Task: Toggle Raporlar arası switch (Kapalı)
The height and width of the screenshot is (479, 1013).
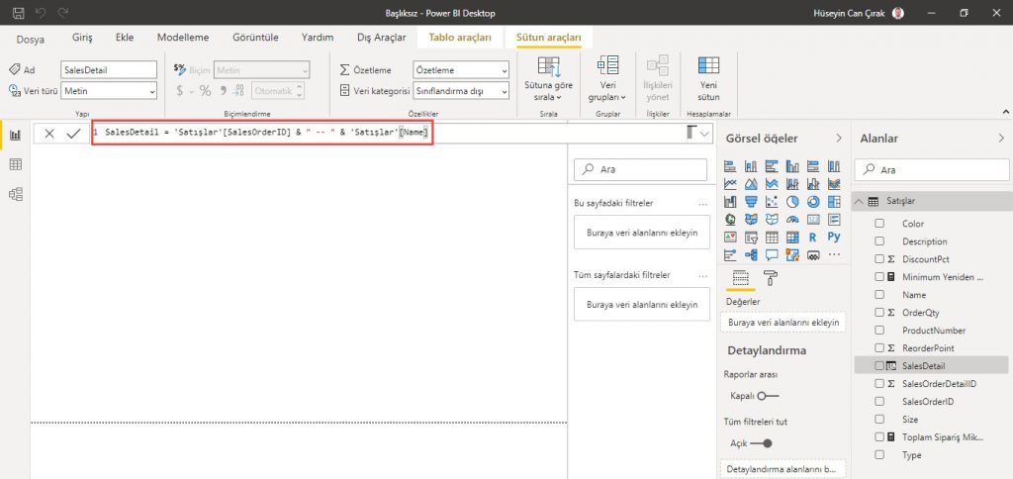Action: (x=768, y=396)
